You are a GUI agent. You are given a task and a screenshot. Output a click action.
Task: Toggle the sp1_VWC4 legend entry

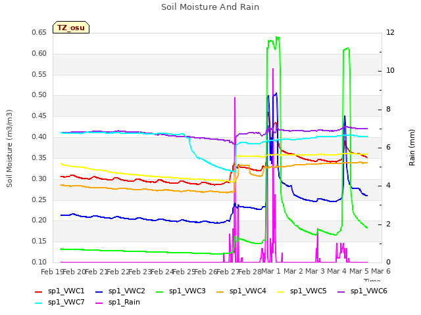tap(241, 291)
